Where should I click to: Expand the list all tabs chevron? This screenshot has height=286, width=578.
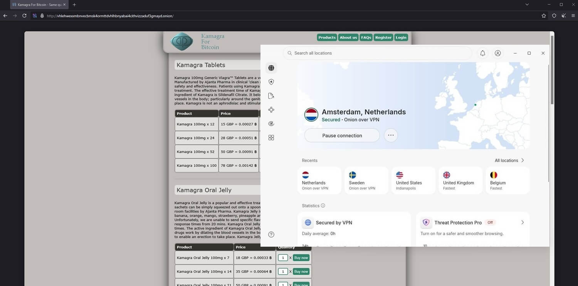click(x=527, y=5)
